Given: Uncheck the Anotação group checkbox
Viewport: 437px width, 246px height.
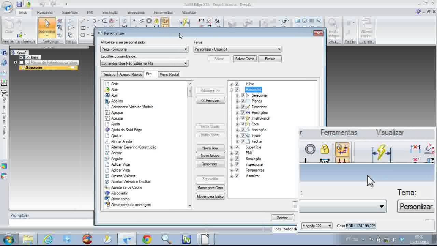Looking at the screenshot, I should click(243, 130).
